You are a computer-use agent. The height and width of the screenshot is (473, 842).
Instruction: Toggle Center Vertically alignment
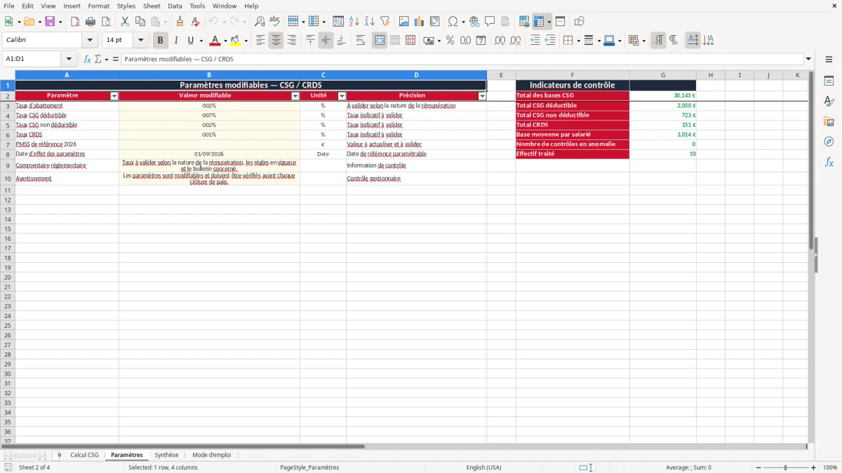[326, 41]
